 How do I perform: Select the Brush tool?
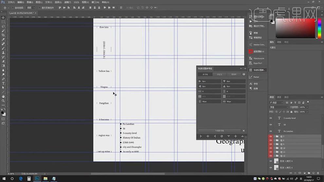(3, 48)
